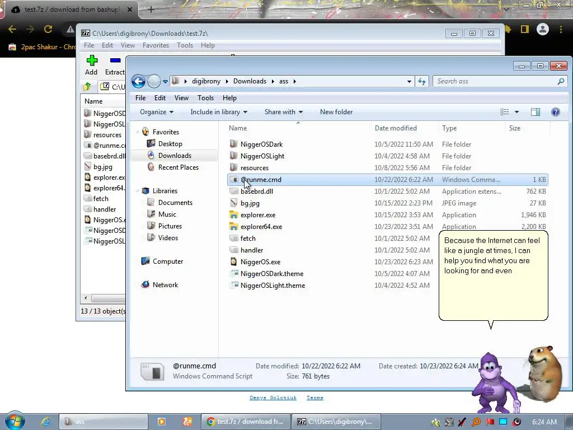Open the View menu in Explorer

coord(181,98)
